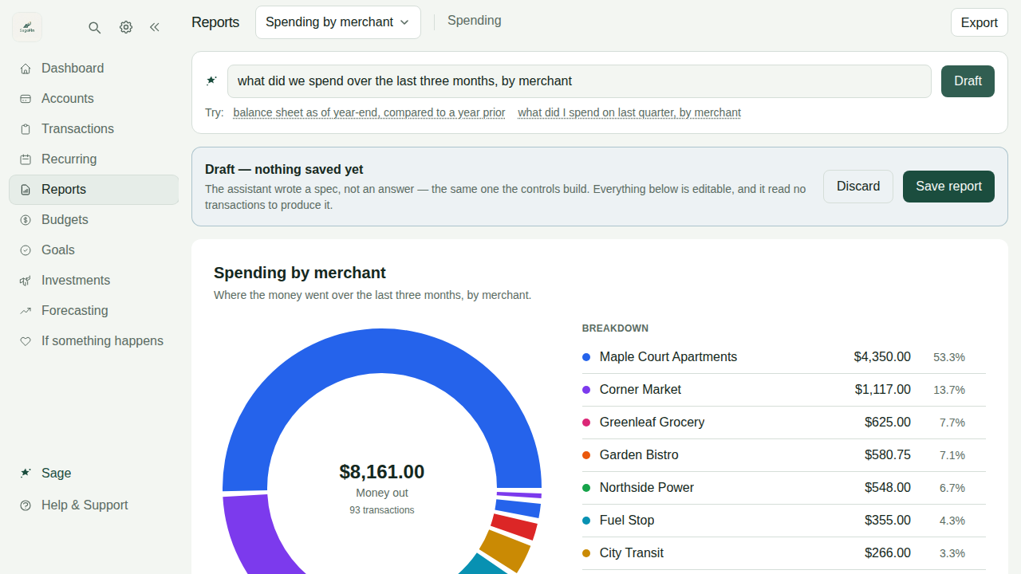Screen dimensions: 1021x574
Task: Click the Accounts card icon
Action: point(26,99)
